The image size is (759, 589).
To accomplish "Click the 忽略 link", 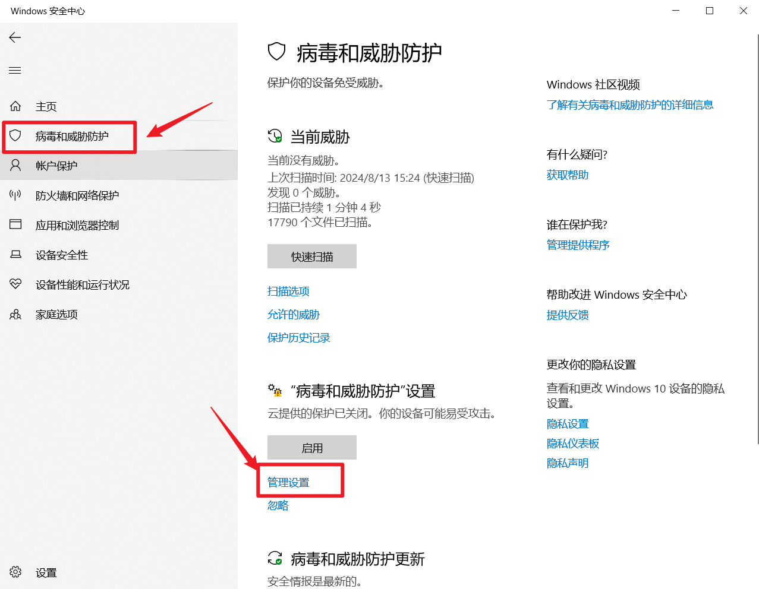I will point(278,505).
